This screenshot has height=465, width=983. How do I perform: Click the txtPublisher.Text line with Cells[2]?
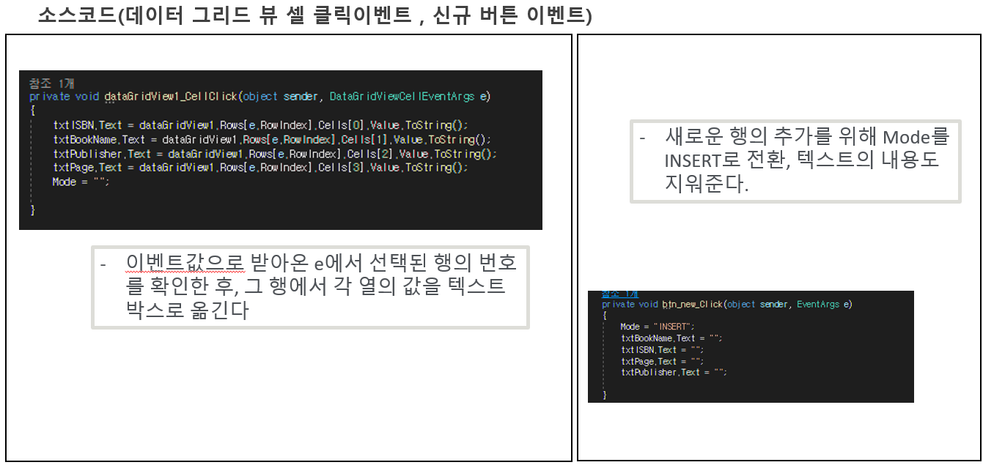pos(275,154)
